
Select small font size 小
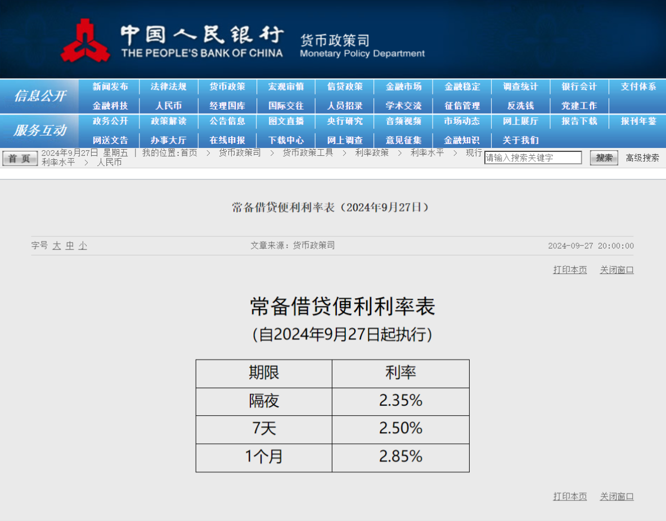83,246
